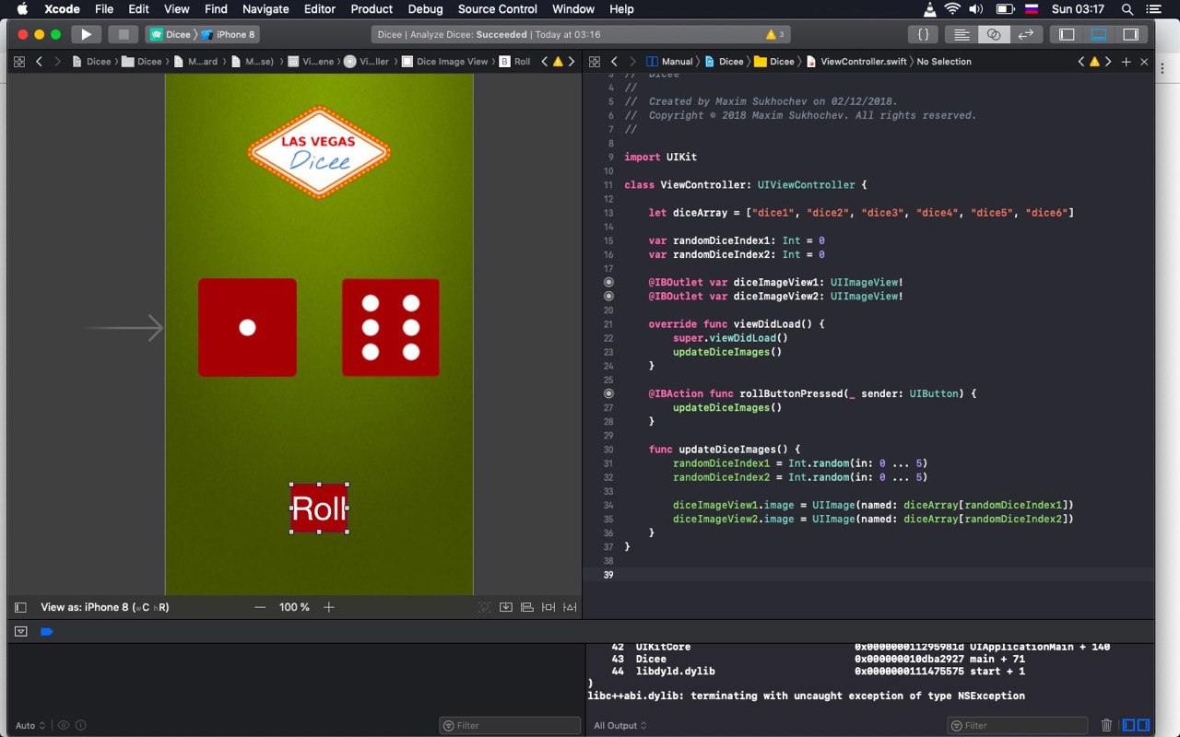Viewport: 1180px width, 737px height.
Task: Click View as: iPhone 8 device selector
Action: point(105,607)
